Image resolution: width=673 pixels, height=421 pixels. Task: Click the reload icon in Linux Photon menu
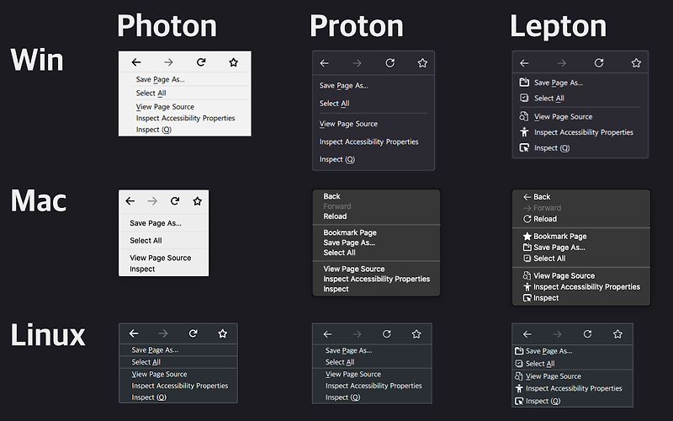[193, 333]
